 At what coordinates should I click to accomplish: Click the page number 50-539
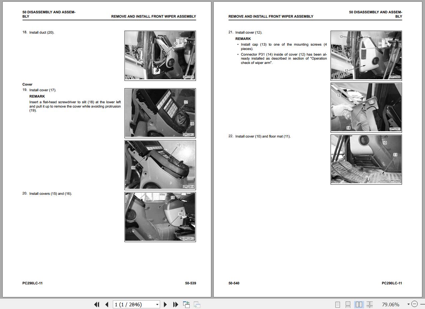tap(190, 283)
